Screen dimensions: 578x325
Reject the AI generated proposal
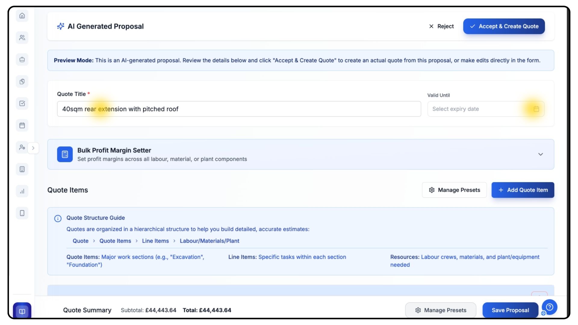[441, 26]
